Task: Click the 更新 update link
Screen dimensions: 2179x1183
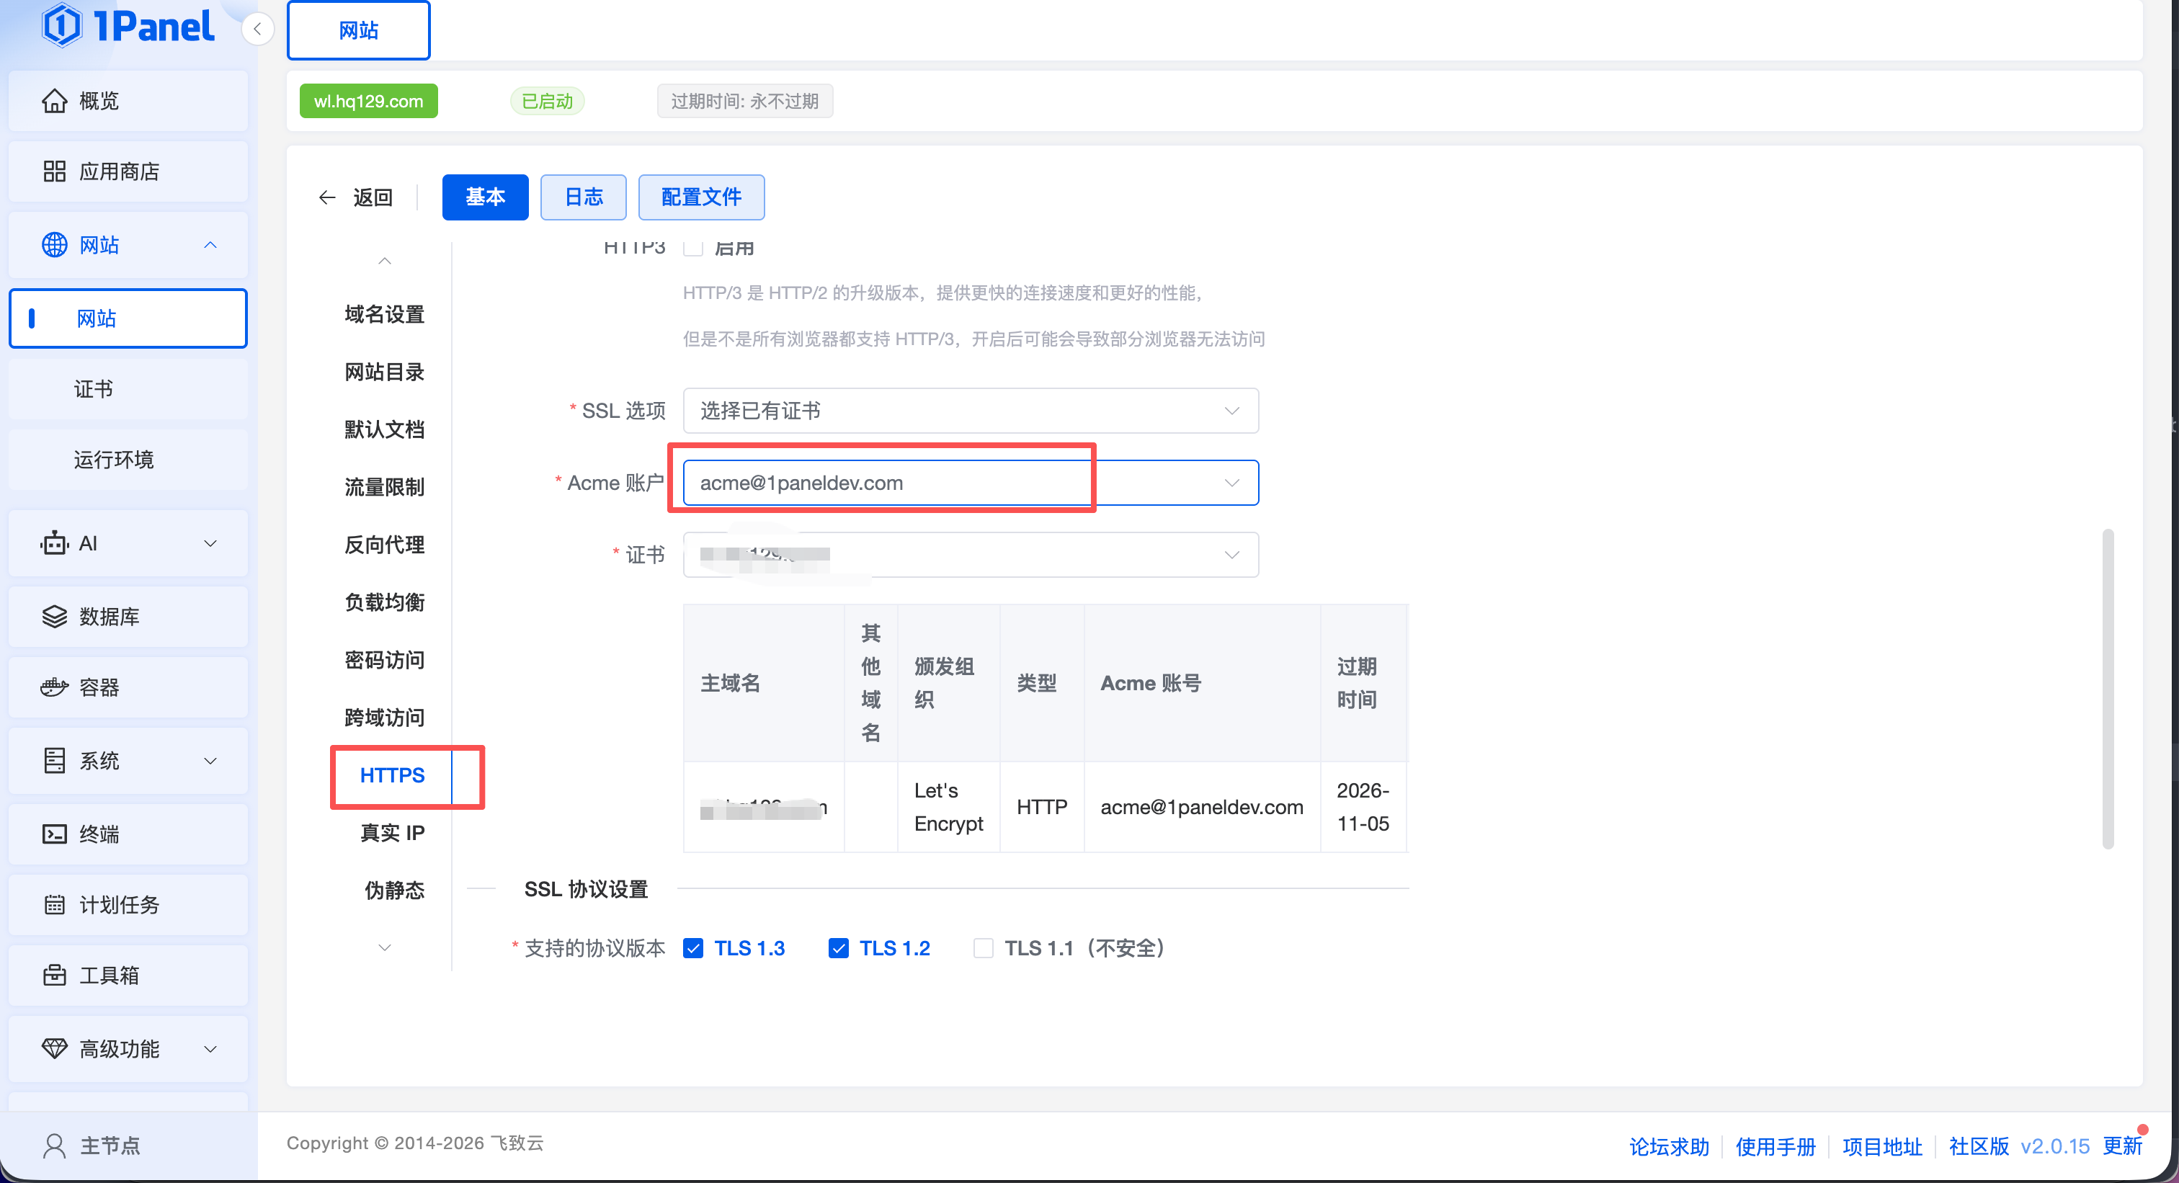Action: (2122, 1147)
